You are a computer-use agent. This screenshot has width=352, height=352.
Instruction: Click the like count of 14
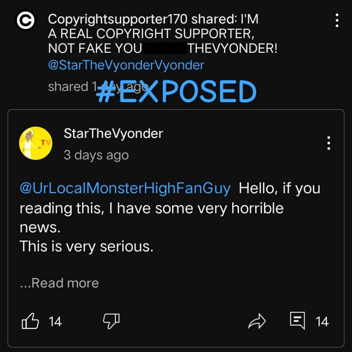[55, 322]
